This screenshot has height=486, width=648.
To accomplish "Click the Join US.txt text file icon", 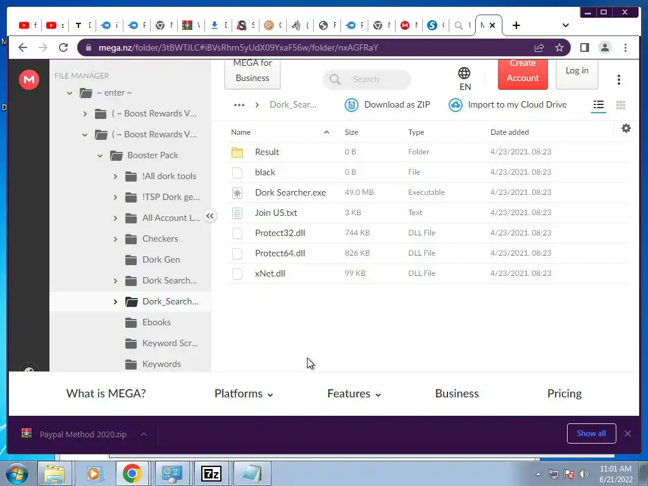I will 237,213.
